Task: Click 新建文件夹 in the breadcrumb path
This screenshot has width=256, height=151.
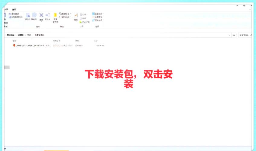Action: click(39, 35)
